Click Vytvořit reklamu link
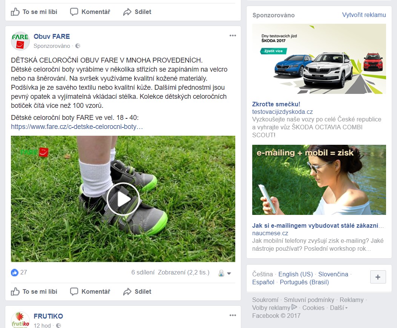This screenshot has width=397, height=328. pos(364,15)
